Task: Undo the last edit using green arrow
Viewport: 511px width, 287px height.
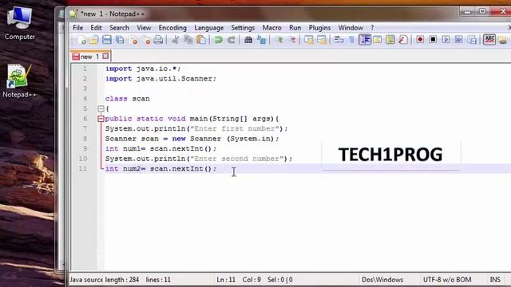Action: pos(218,40)
